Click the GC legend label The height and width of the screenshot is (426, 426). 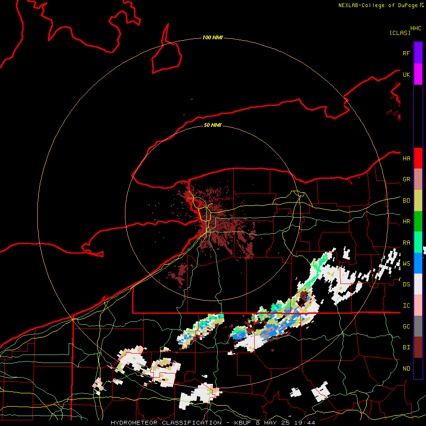(406, 327)
